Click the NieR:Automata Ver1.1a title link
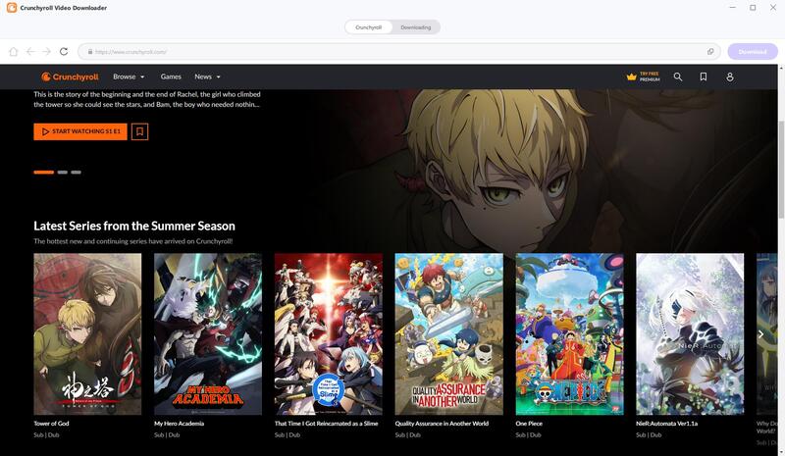 click(x=666, y=424)
